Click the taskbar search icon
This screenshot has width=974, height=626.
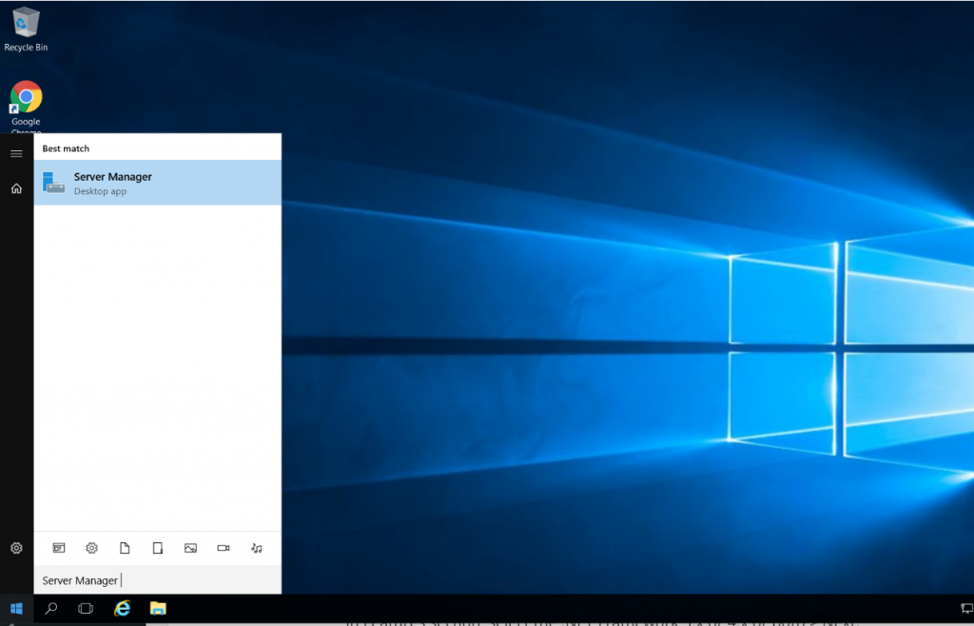tap(50, 608)
